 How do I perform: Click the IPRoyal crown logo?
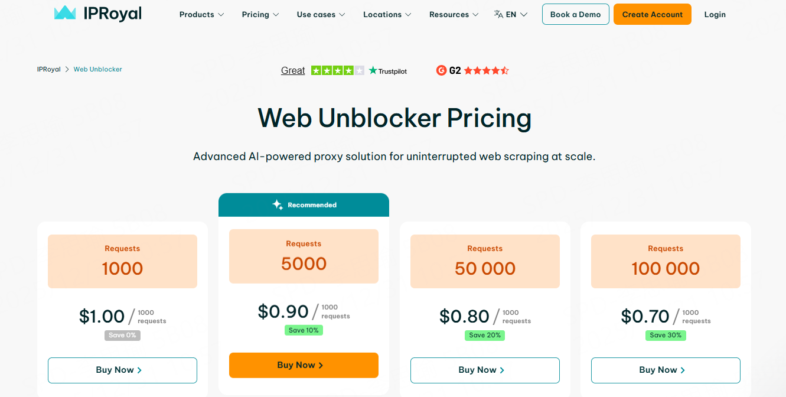tap(65, 13)
